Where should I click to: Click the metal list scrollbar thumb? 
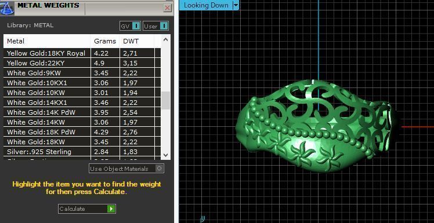coord(165,101)
